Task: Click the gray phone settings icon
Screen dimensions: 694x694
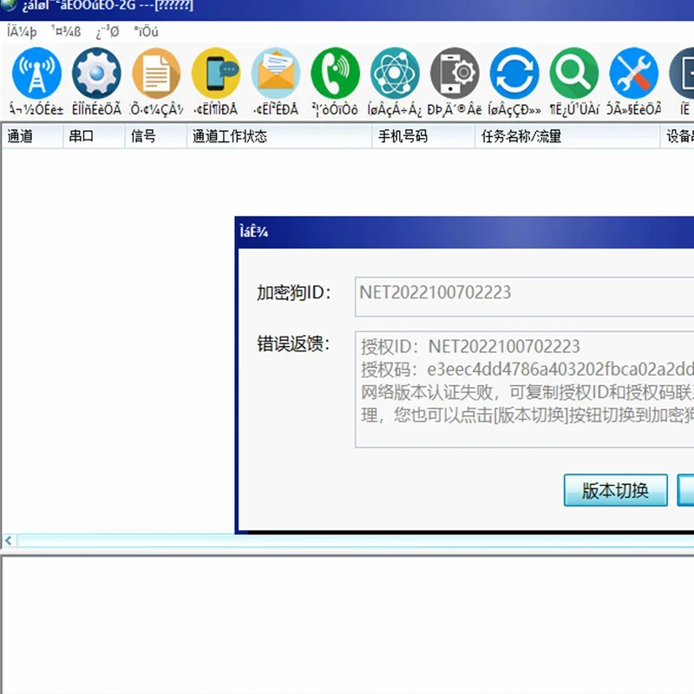Action: point(455,74)
